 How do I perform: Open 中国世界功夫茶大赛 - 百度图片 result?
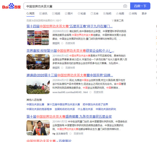(49, 141)
